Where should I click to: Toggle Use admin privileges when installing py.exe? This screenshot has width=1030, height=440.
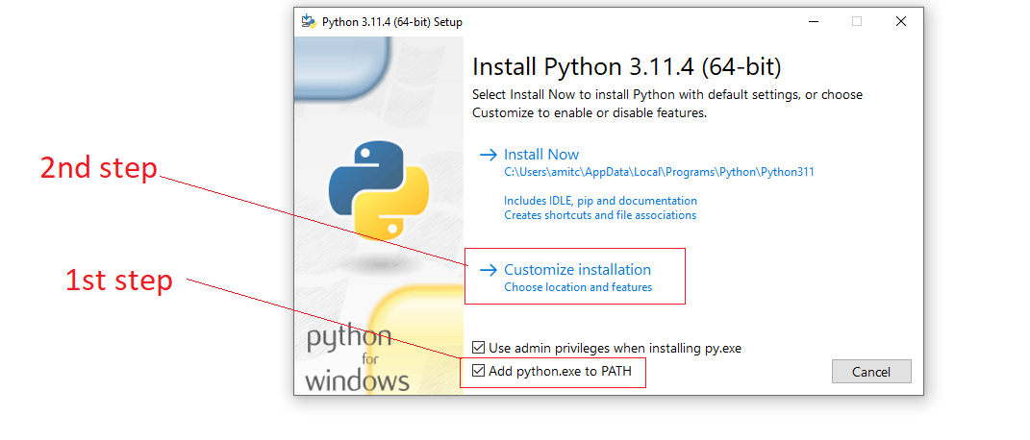[x=479, y=348]
